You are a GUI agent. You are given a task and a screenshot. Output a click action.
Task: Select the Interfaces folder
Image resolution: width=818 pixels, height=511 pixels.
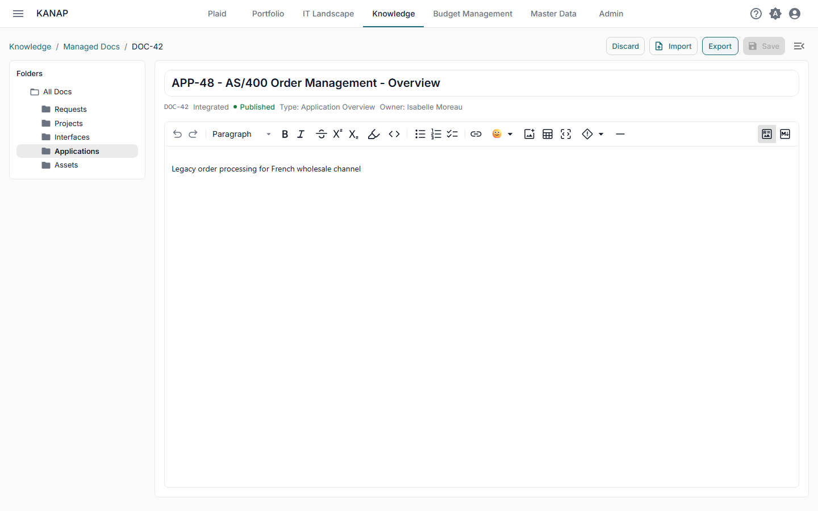77,137
